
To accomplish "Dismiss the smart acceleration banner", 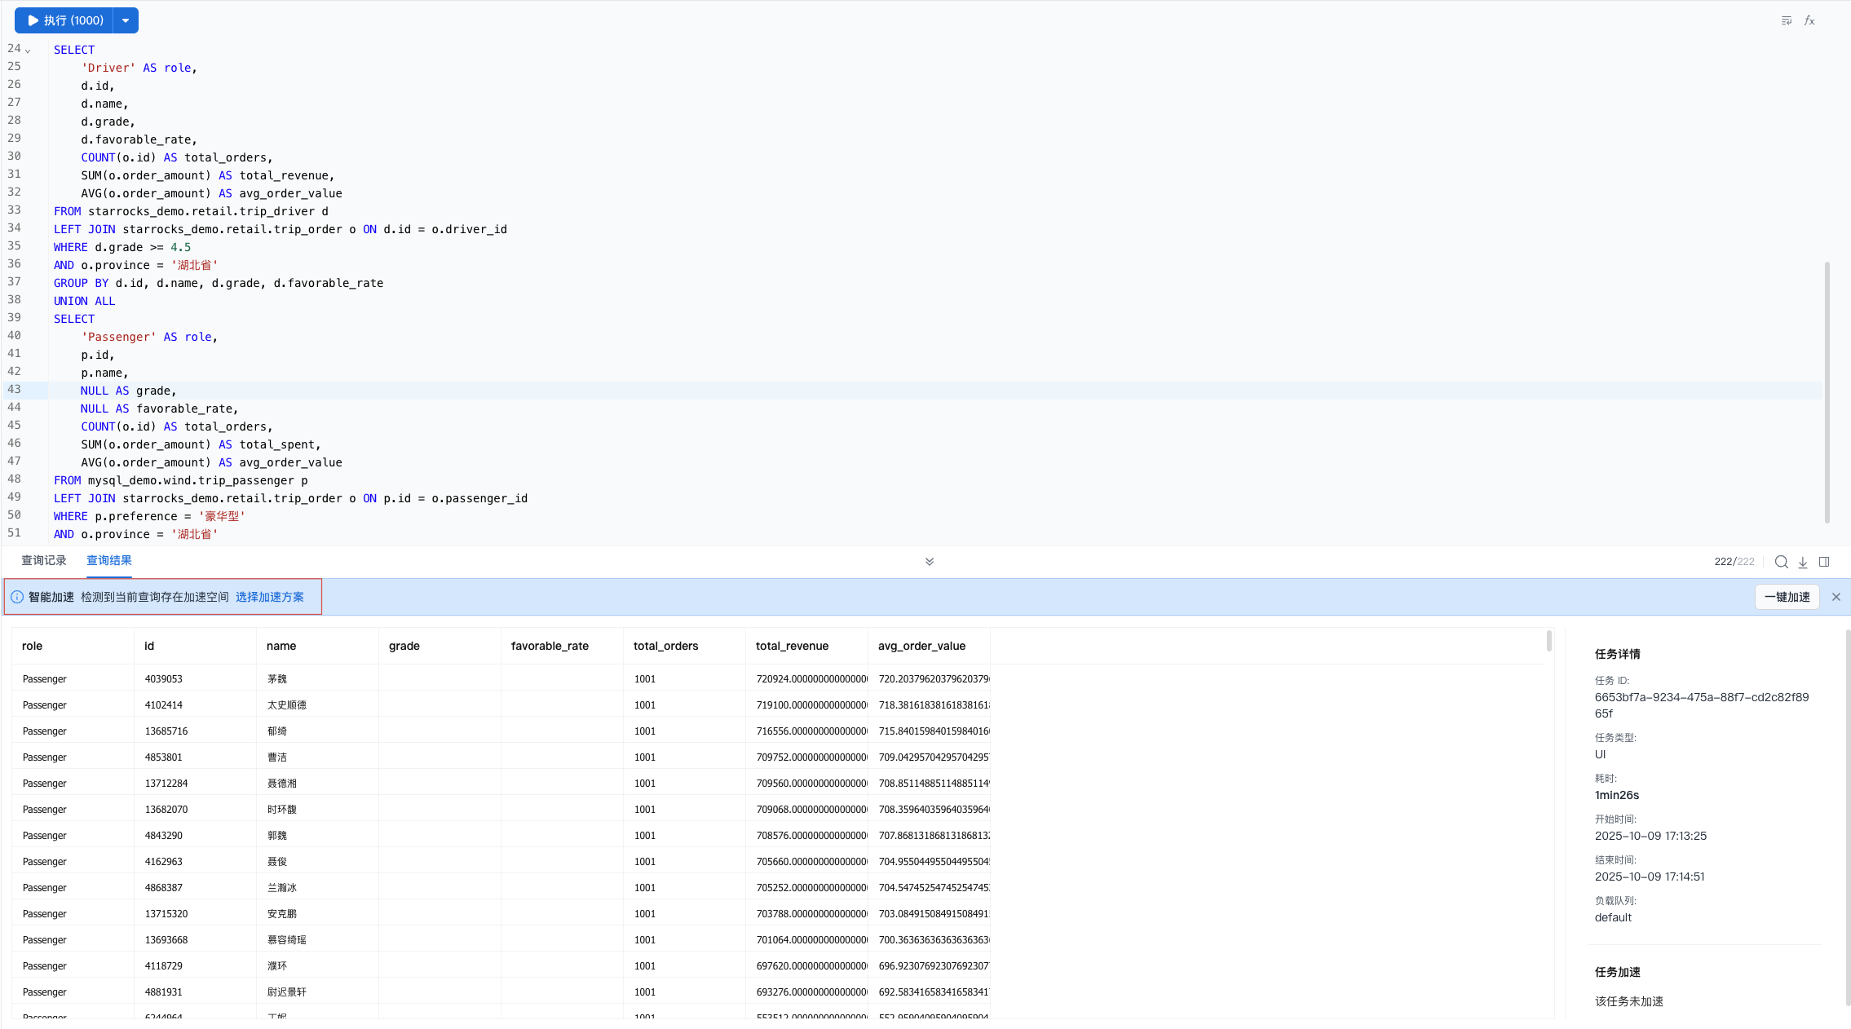I will pos(1836,597).
